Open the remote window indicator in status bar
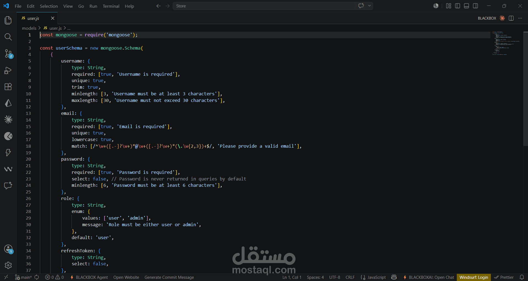This screenshot has height=281, width=528. (6, 277)
